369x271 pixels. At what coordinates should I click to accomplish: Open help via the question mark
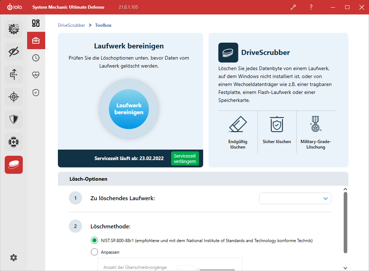click(x=311, y=7)
